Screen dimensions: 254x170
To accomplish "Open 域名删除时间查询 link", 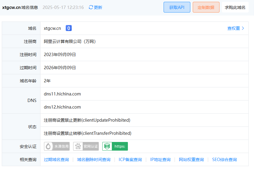I will [94, 160].
